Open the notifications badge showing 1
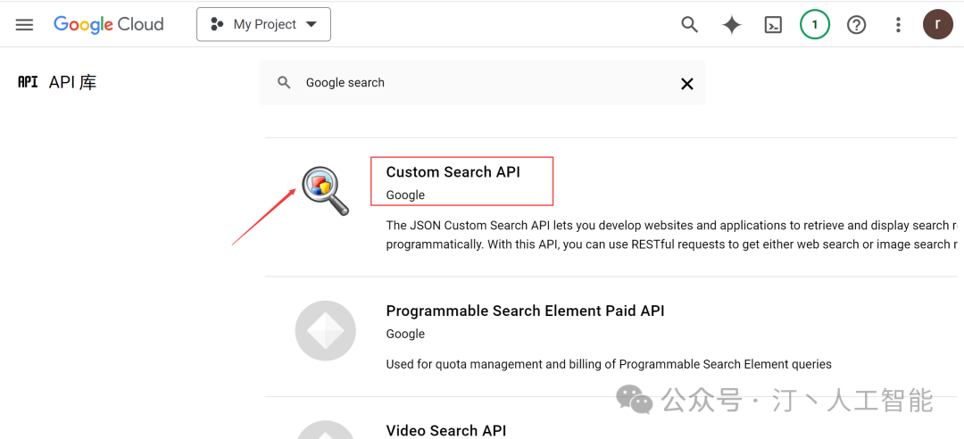This screenshot has width=964, height=439. (x=815, y=25)
